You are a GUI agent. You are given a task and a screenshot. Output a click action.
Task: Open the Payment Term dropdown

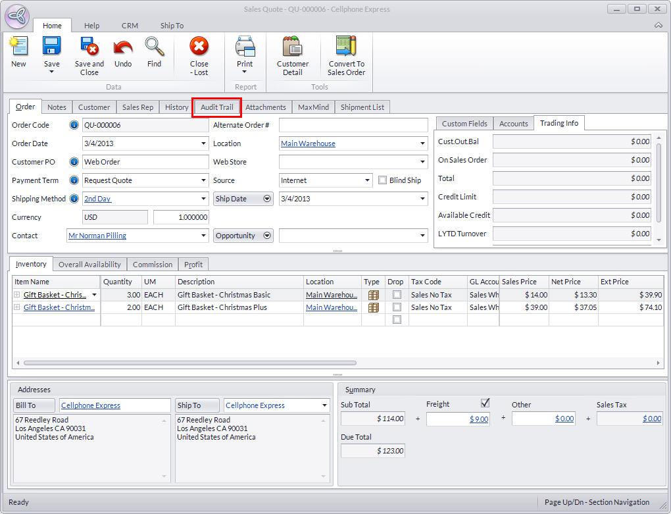203,180
